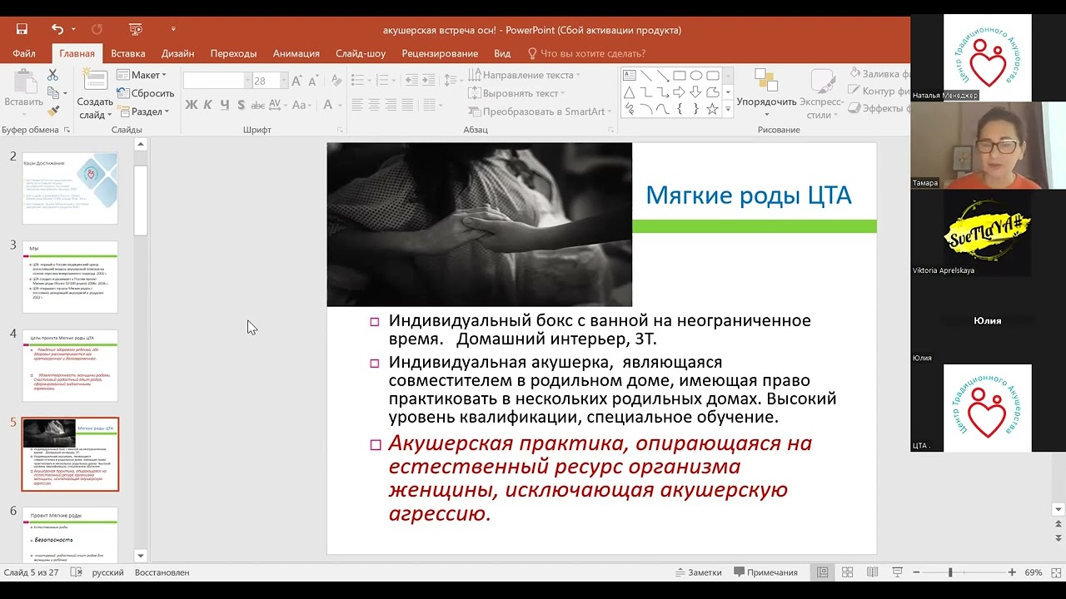Click Контур фигуры shape outline button
Screen dimensions: 1066x599
click(x=878, y=92)
